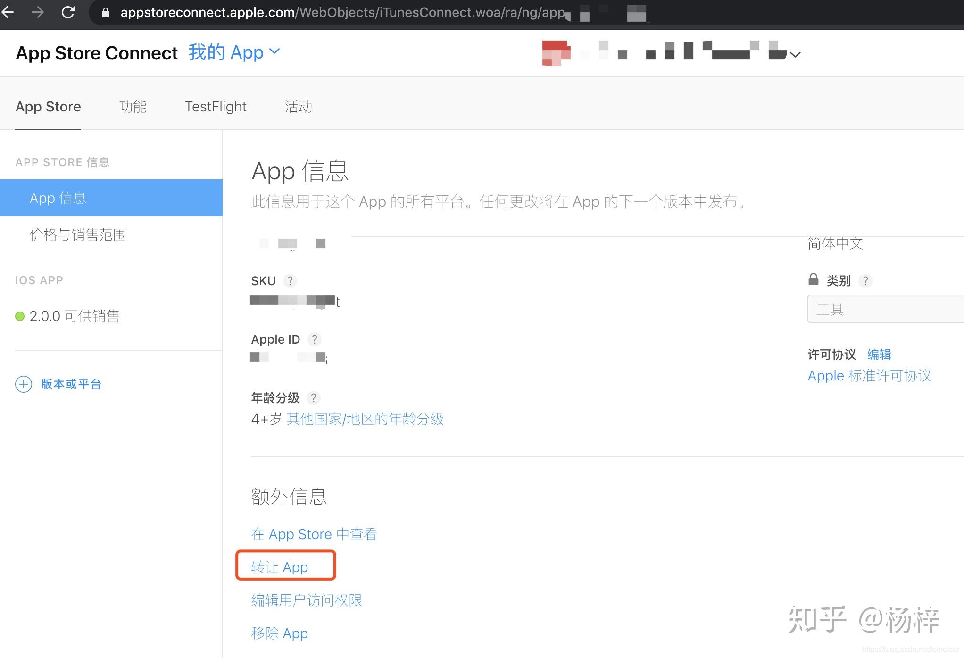Click help icon next to 类别 label
Viewport: 964px width, 658px height.
coord(865,281)
